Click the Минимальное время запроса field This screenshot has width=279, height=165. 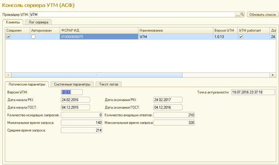tap(82, 123)
